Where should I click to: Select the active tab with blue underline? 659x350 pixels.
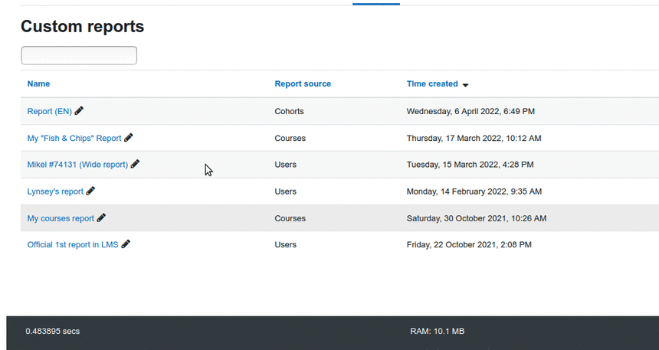(376, 3)
